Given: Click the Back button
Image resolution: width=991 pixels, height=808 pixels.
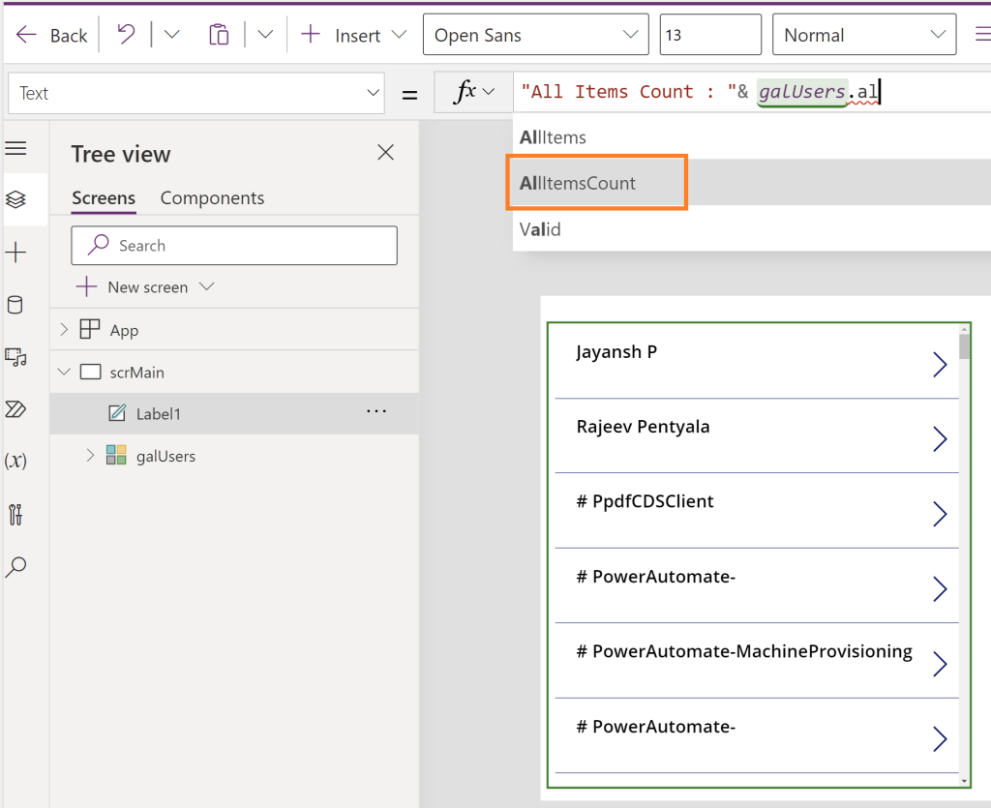Looking at the screenshot, I should (52, 35).
